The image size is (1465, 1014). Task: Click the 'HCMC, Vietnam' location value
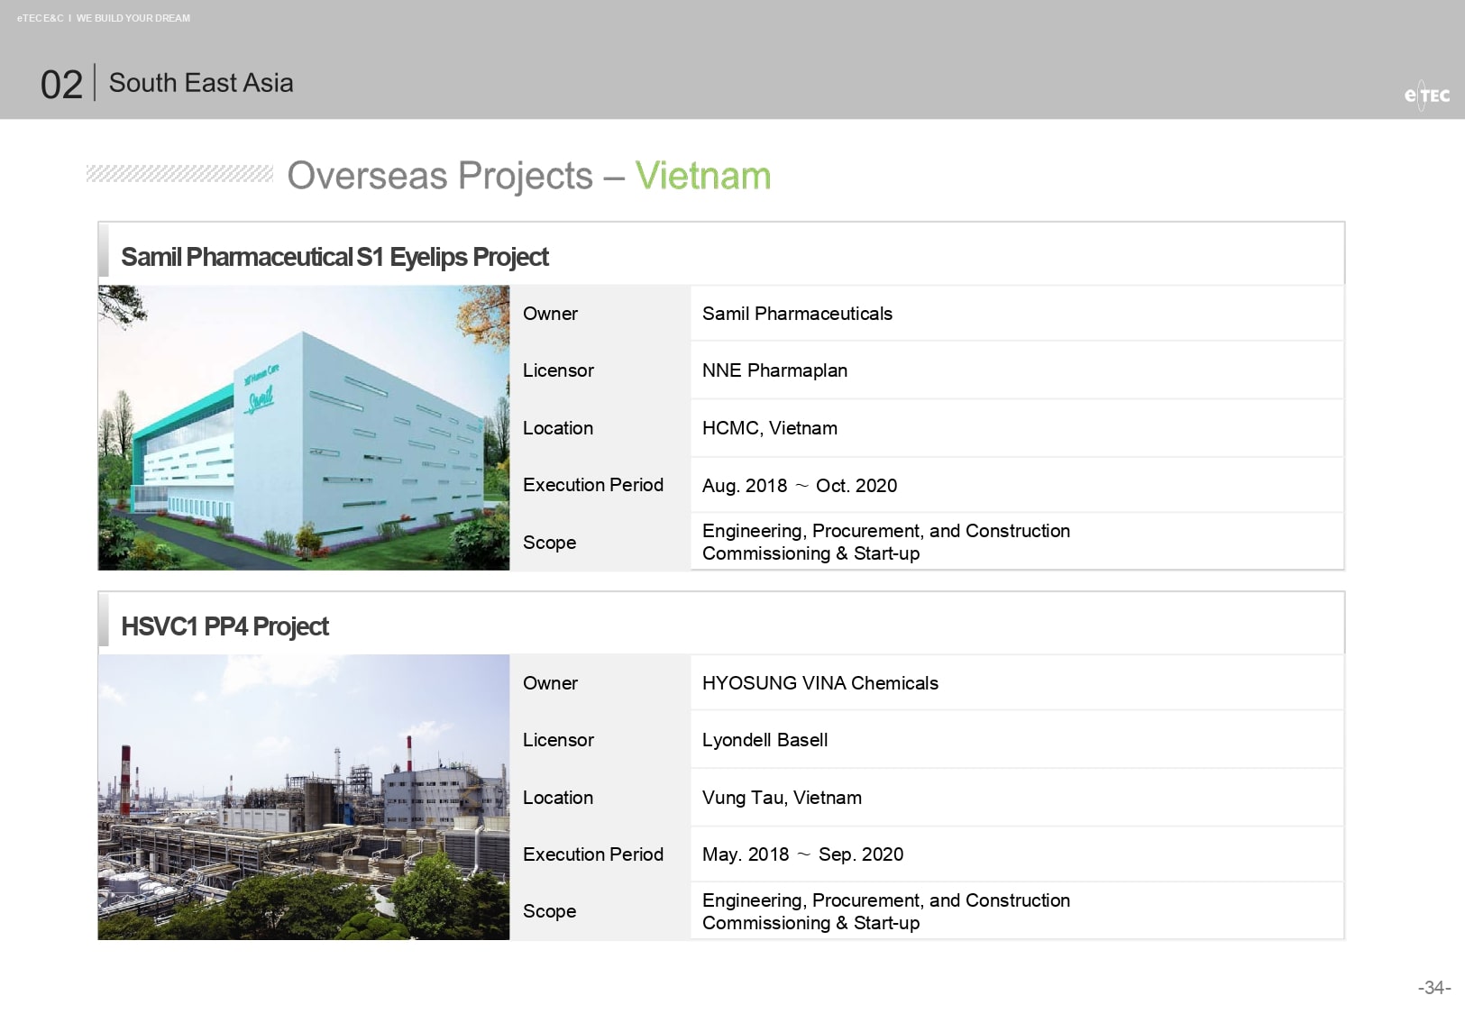770,428
